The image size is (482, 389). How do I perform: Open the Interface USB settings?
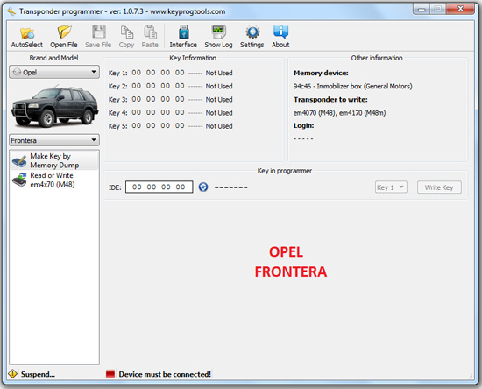(x=183, y=37)
